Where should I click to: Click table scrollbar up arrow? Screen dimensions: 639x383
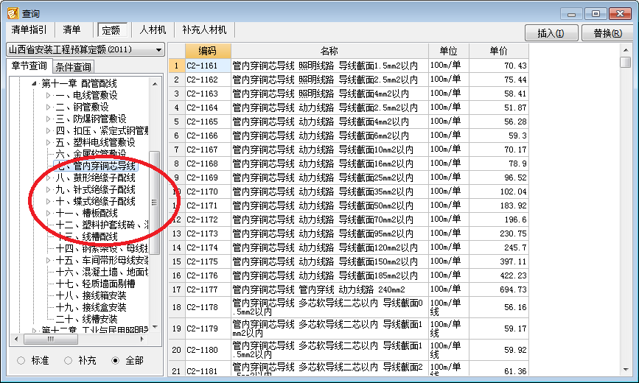pos(626,50)
